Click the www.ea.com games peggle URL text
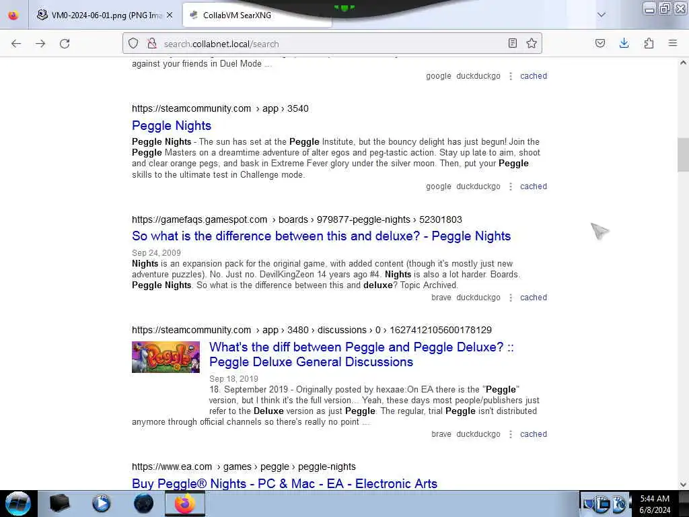689x517 pixels. 244,467
